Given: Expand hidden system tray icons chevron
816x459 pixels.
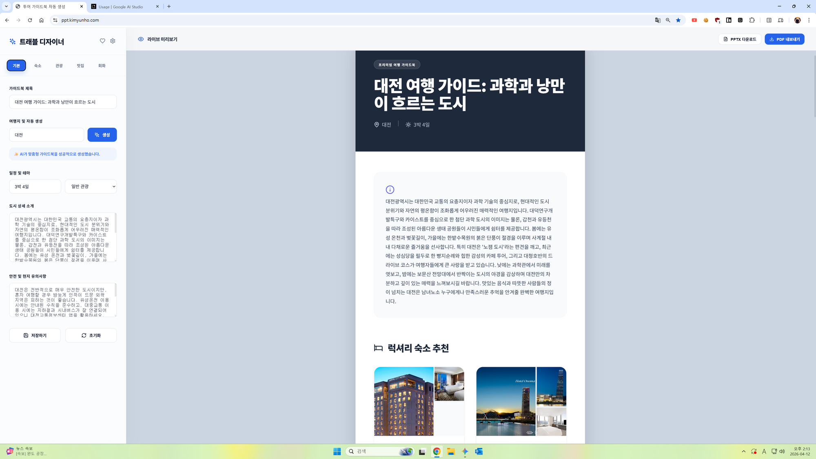Looking at the screenshot, I should coord(743,451).
